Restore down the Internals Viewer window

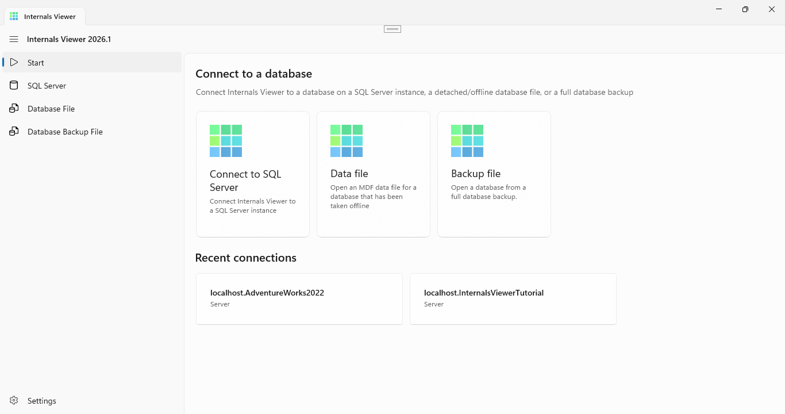(745, 9)
